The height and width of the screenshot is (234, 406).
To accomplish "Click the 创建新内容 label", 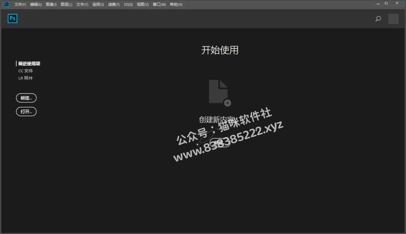I will coord(217,119).
